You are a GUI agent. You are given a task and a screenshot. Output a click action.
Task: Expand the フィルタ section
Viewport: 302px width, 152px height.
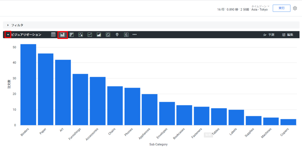8,25
